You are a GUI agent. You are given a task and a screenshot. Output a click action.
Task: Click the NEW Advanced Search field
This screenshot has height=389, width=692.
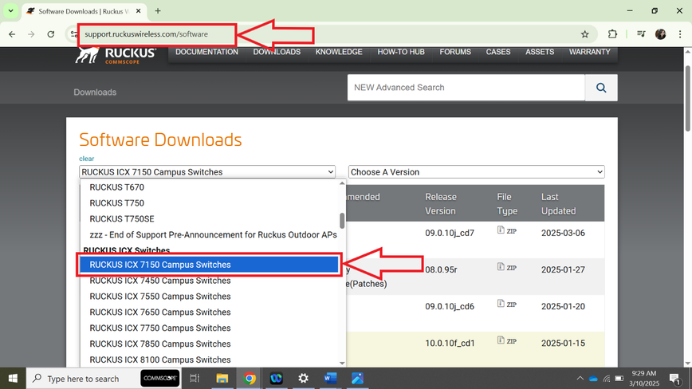point(466,88)
